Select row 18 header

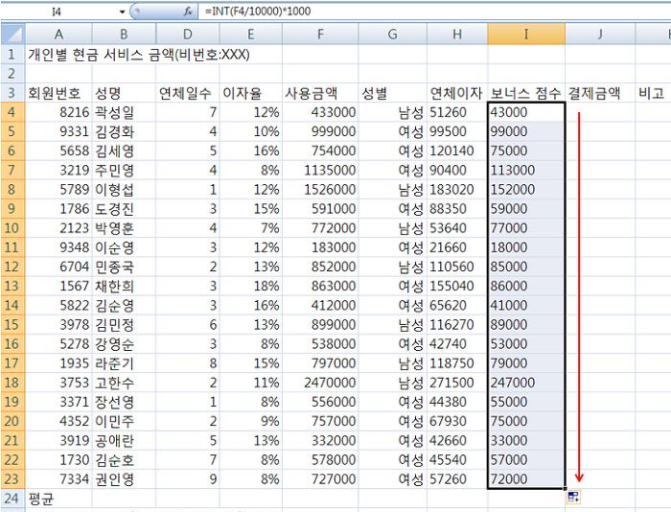click(12, 383)
